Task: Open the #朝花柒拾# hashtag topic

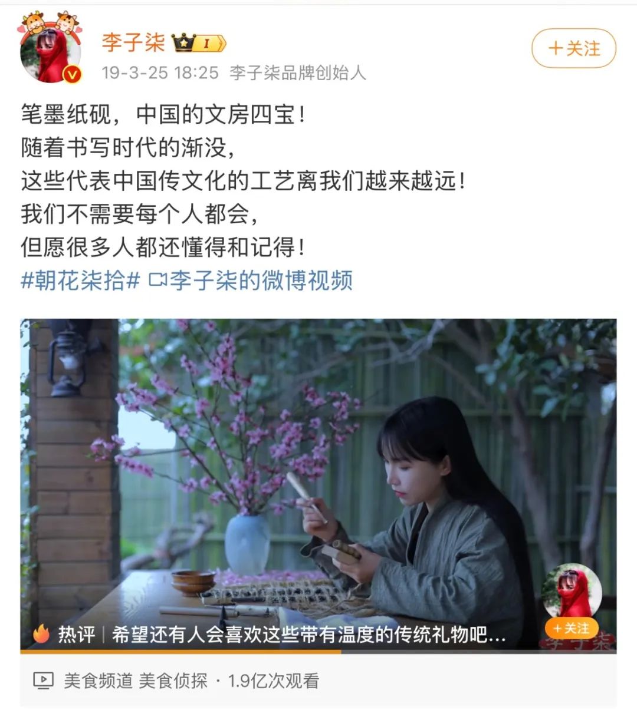Action: click(80, 280)
